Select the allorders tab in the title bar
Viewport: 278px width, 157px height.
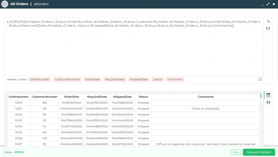pos(41,4)
